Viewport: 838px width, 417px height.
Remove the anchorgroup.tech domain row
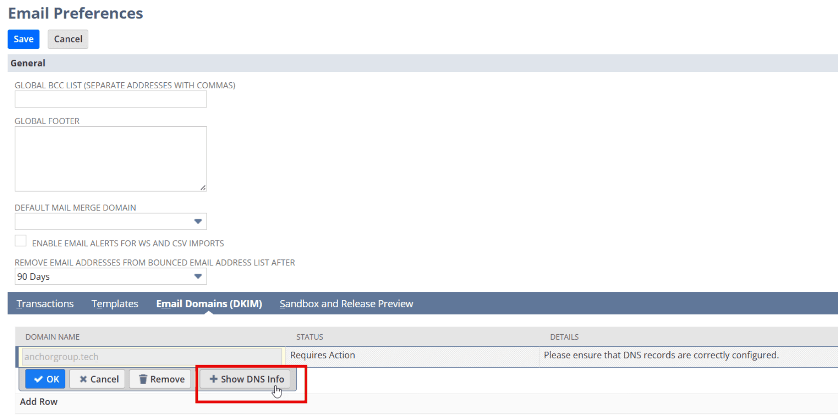point(161,379)
